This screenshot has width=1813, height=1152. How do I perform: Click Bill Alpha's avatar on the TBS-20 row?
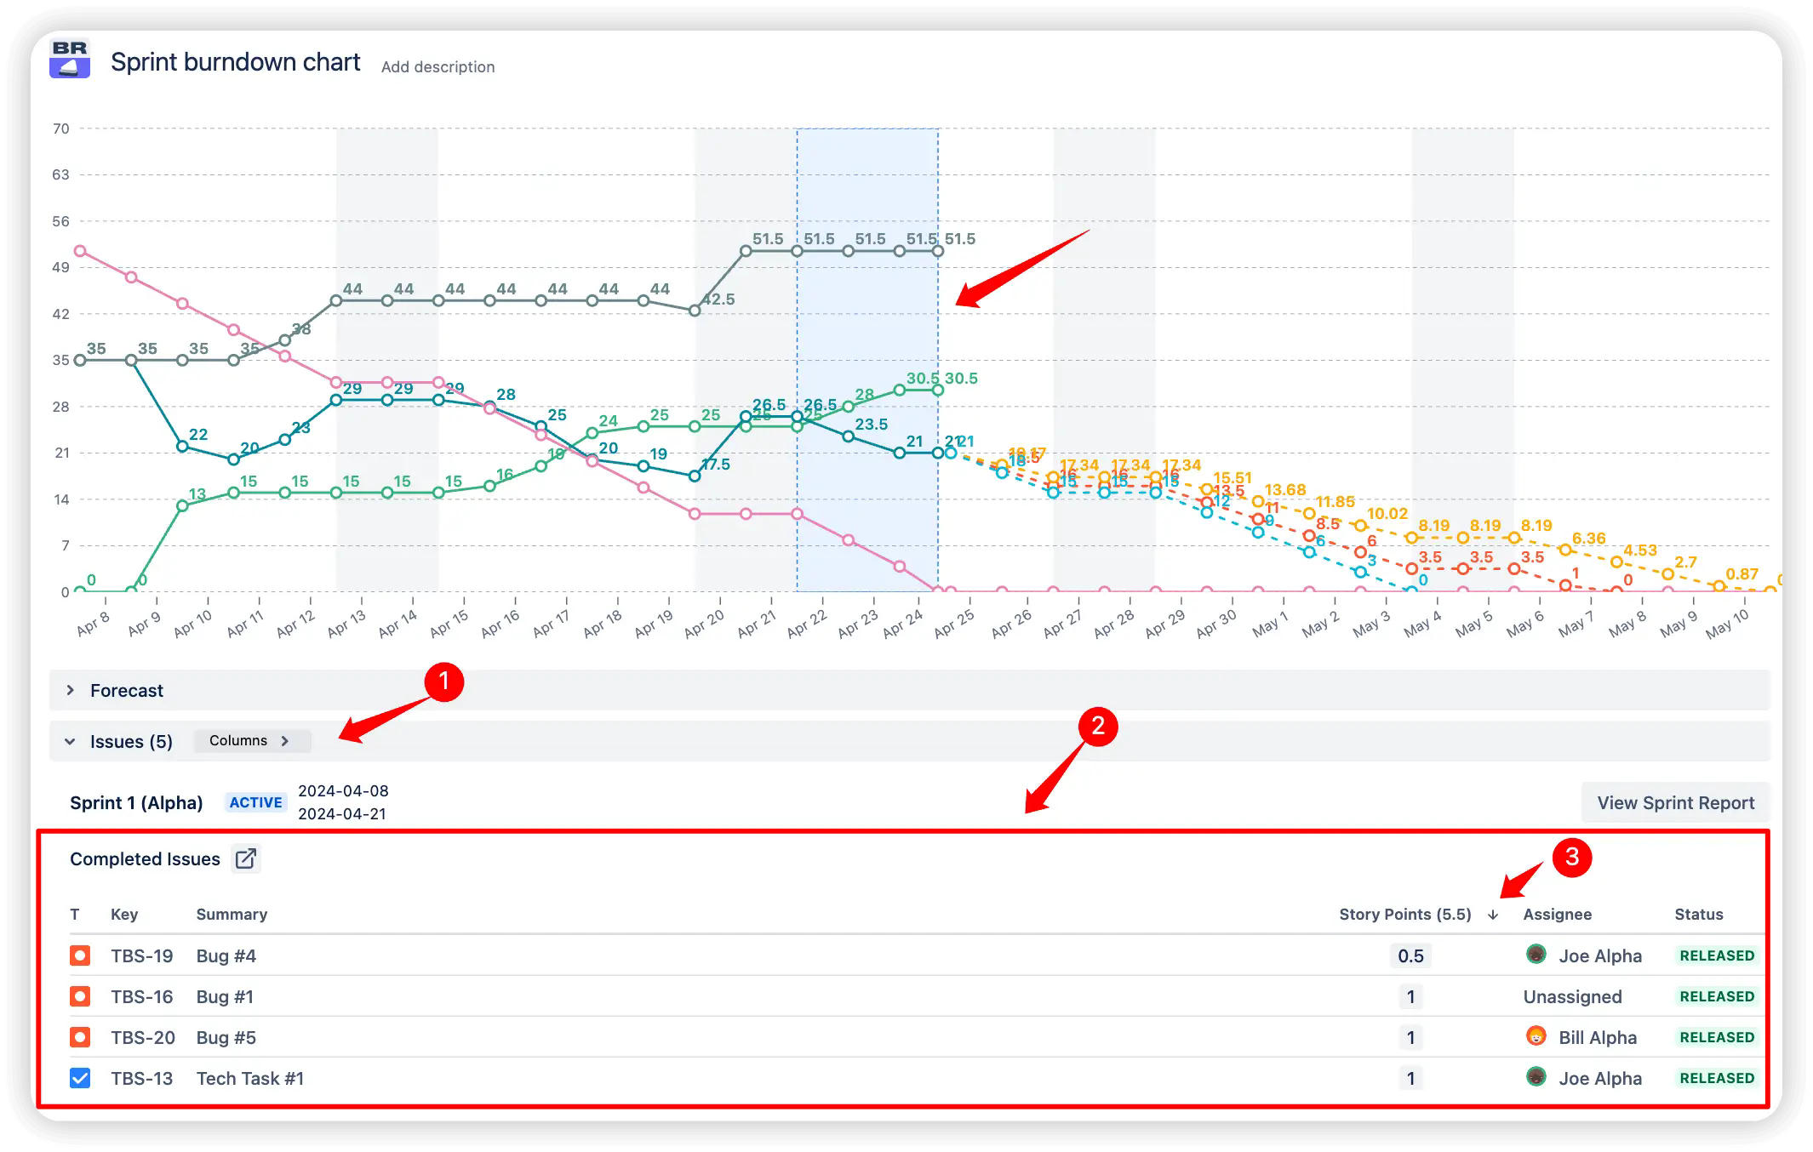point(1535,1037)
